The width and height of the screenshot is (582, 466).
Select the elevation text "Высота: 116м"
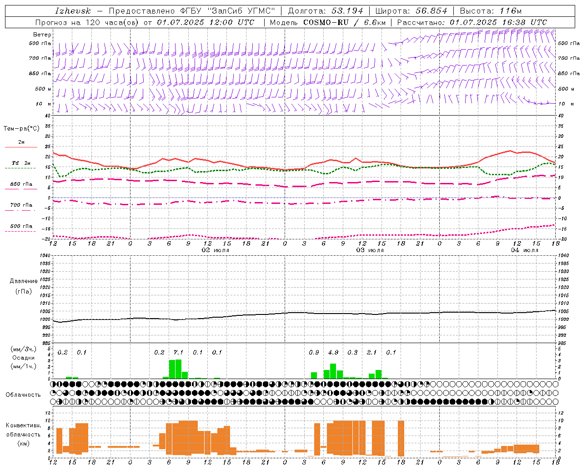point(491,11)
